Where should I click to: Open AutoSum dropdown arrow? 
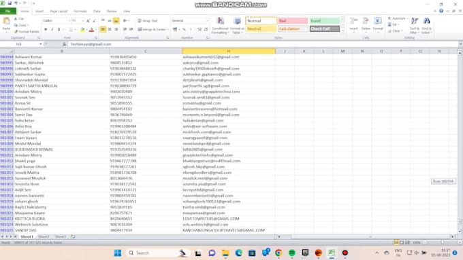click(x=407, y=18)
